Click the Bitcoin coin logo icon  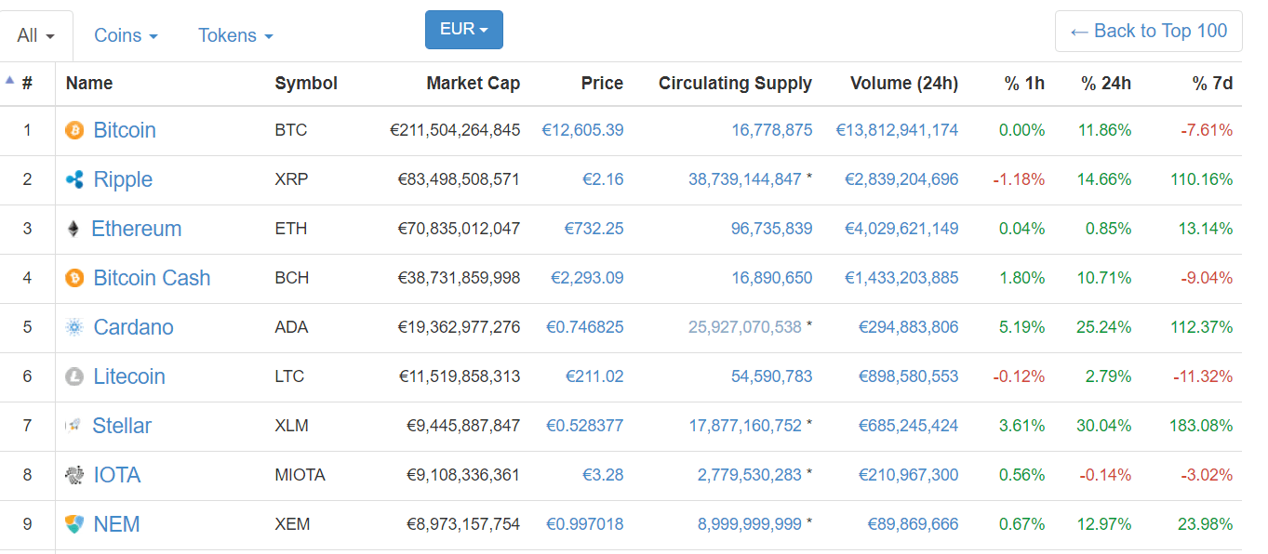[x=74, y=130]
